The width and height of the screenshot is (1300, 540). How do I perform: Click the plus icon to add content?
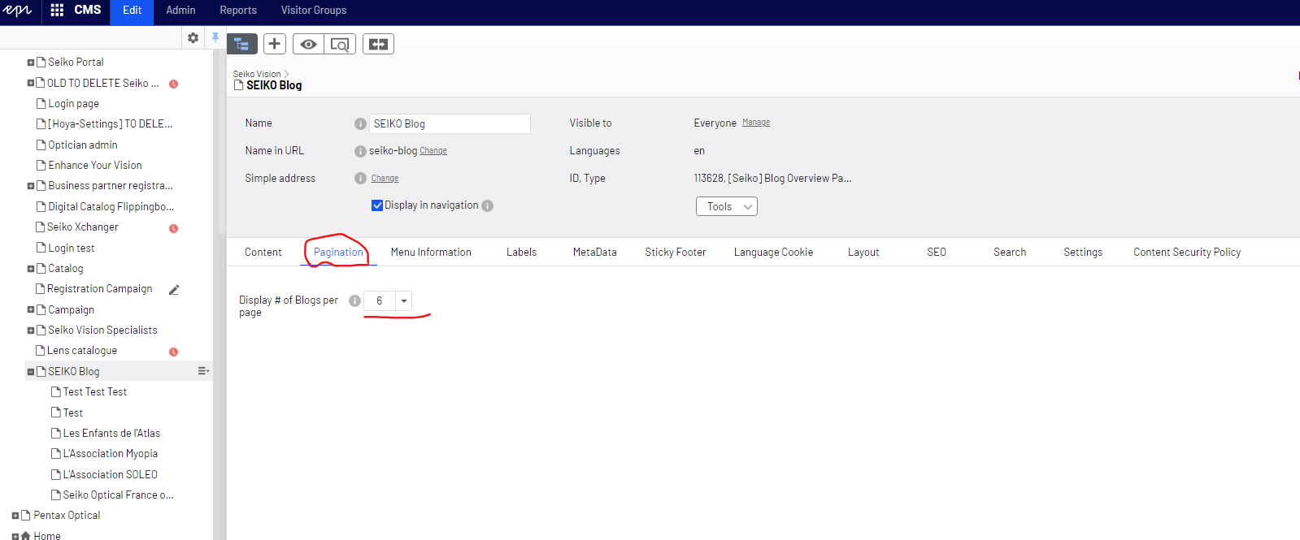click(275, 44)
